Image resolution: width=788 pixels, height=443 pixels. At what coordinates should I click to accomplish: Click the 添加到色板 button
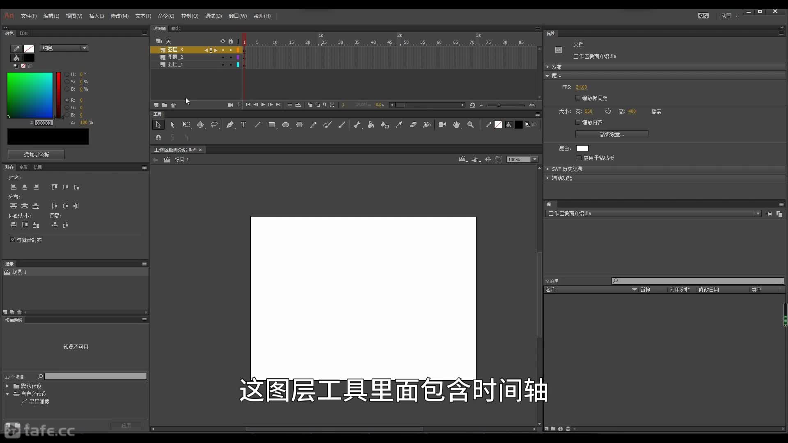pos(36,155)
